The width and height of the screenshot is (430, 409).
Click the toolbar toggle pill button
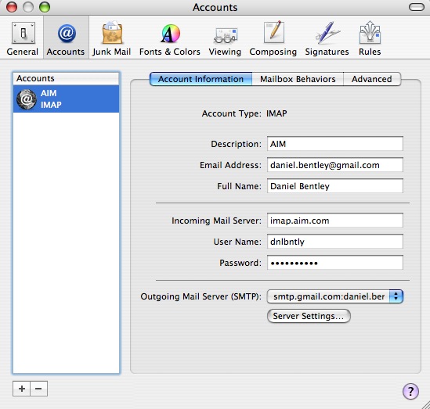coord(417,7)
